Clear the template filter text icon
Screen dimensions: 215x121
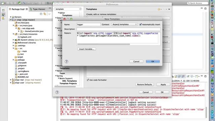click(x=80, y=9)
